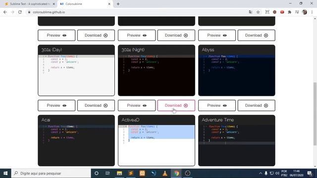Download the Abyss theme

(257, 105)
